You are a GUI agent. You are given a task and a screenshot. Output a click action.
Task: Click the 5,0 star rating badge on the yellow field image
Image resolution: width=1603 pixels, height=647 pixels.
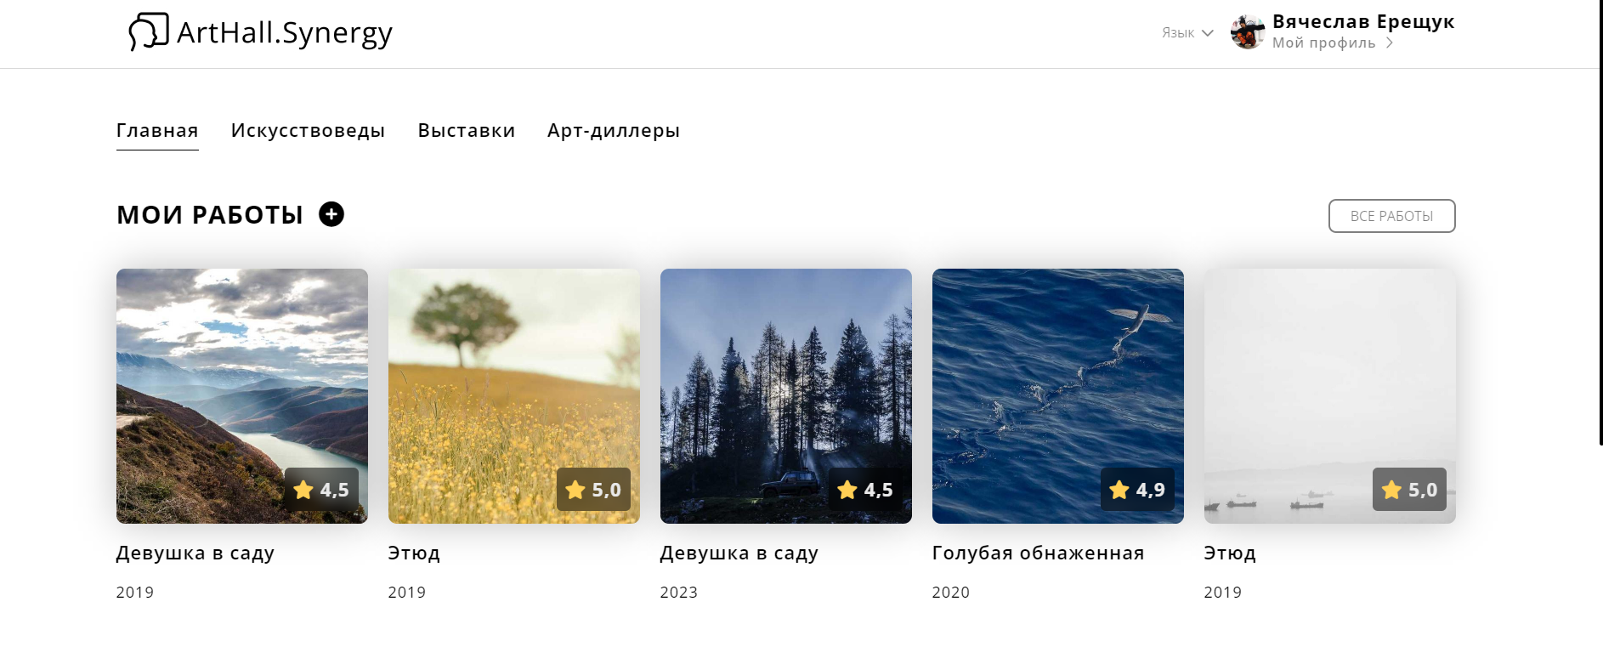pyautogui.click(x=593, y=490)
